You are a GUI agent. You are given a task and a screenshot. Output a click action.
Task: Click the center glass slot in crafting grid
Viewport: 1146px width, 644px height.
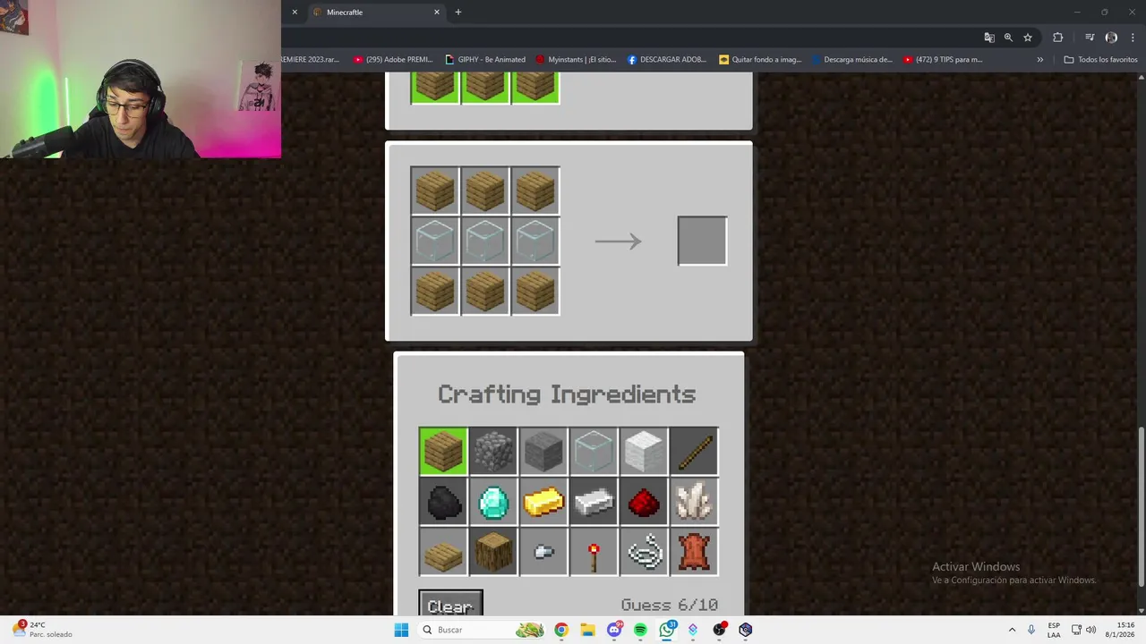point(485,241)
